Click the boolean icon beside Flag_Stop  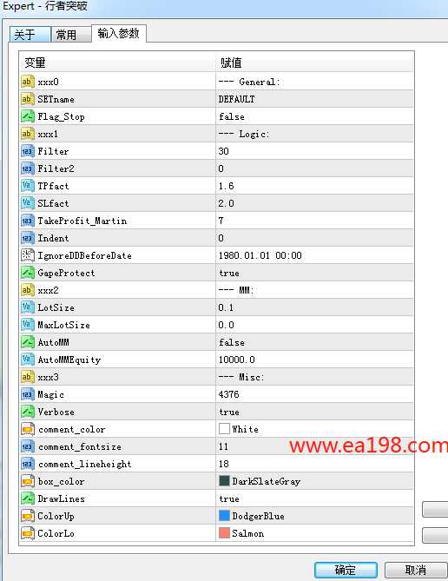27,116
